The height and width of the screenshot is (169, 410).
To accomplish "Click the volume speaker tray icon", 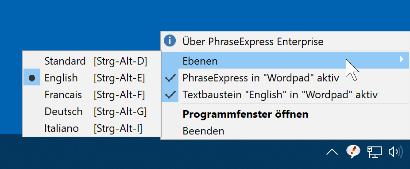I will point(395,152).
